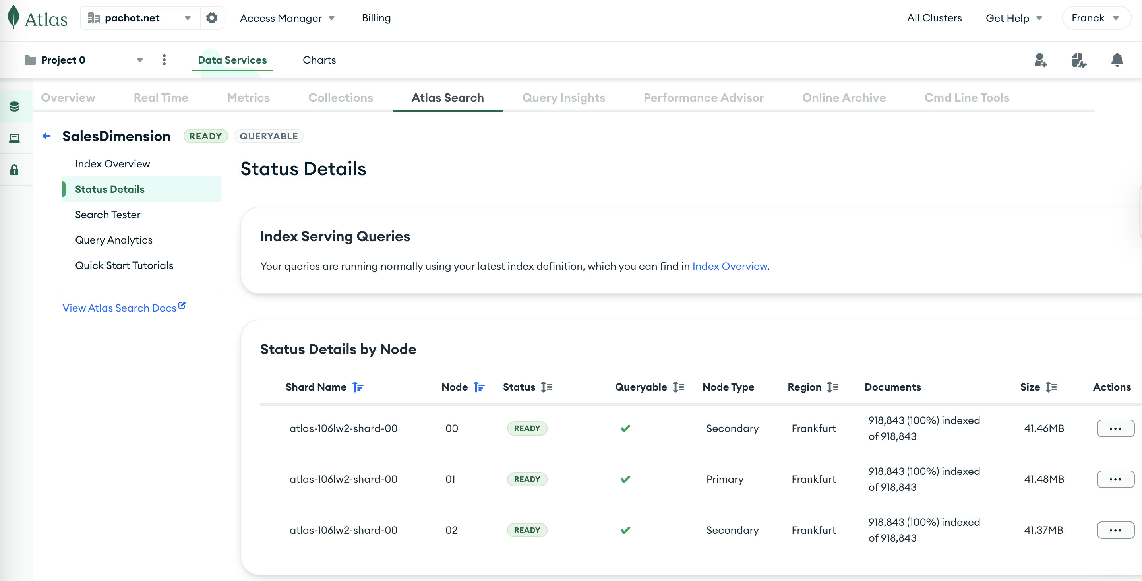
Task: Sort table by Node column icon
Action: (479, 387)
